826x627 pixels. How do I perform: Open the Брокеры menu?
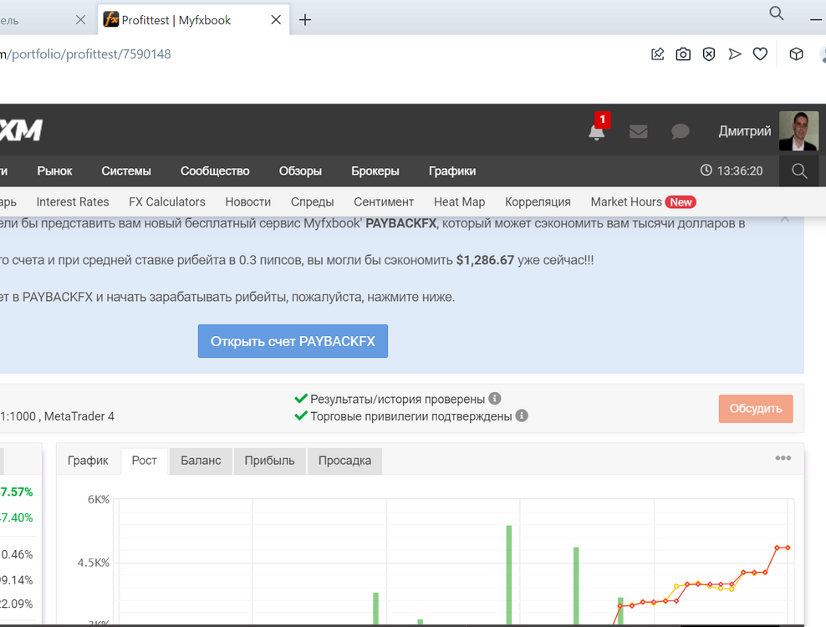click(375, 171)
